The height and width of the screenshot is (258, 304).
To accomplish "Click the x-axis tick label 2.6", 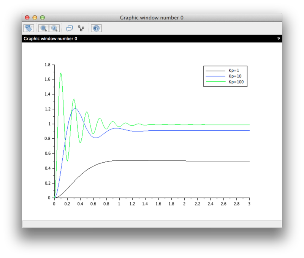I will coord(223,204).
